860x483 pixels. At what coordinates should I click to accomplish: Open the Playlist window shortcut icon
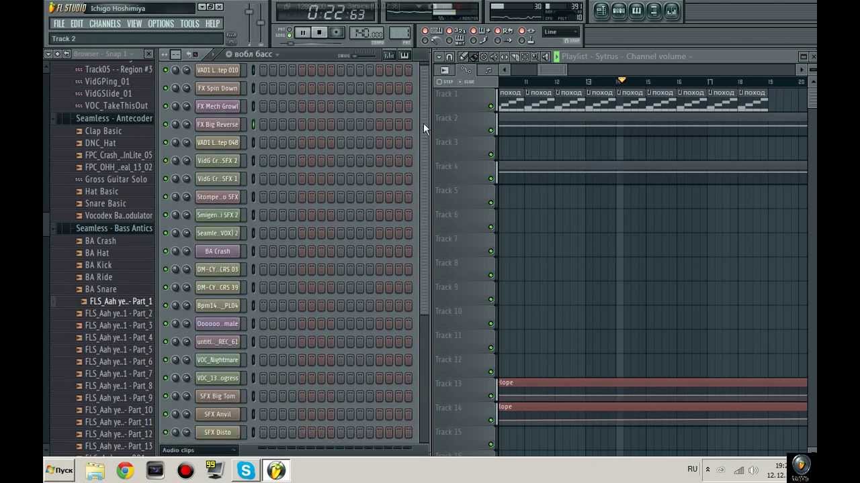pos(601,11)
